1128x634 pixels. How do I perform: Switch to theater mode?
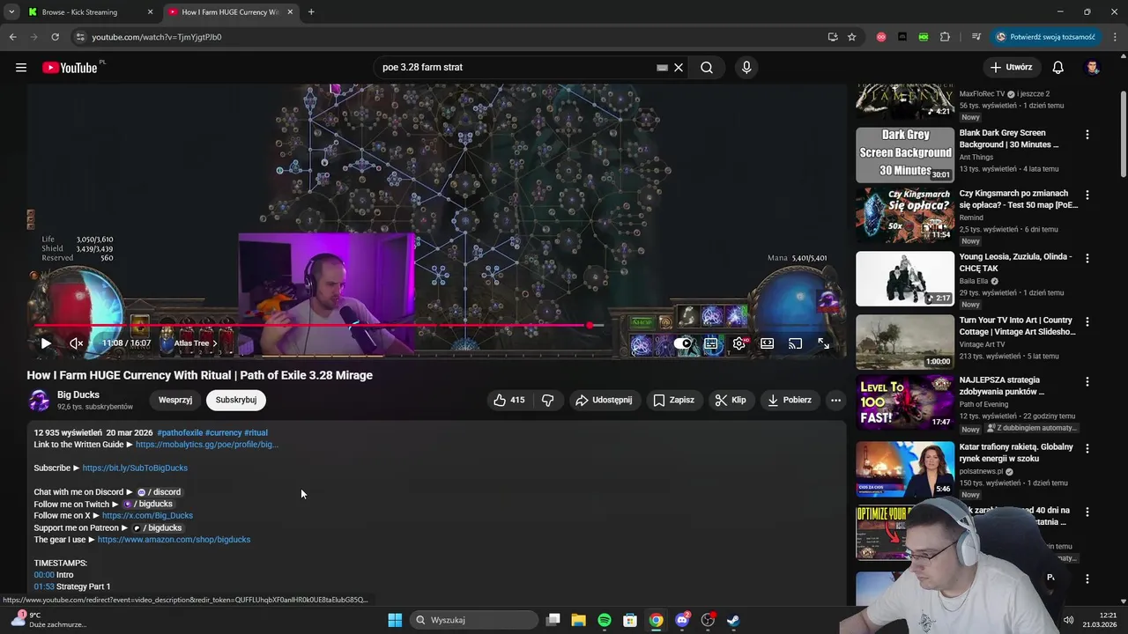point(768,343)
